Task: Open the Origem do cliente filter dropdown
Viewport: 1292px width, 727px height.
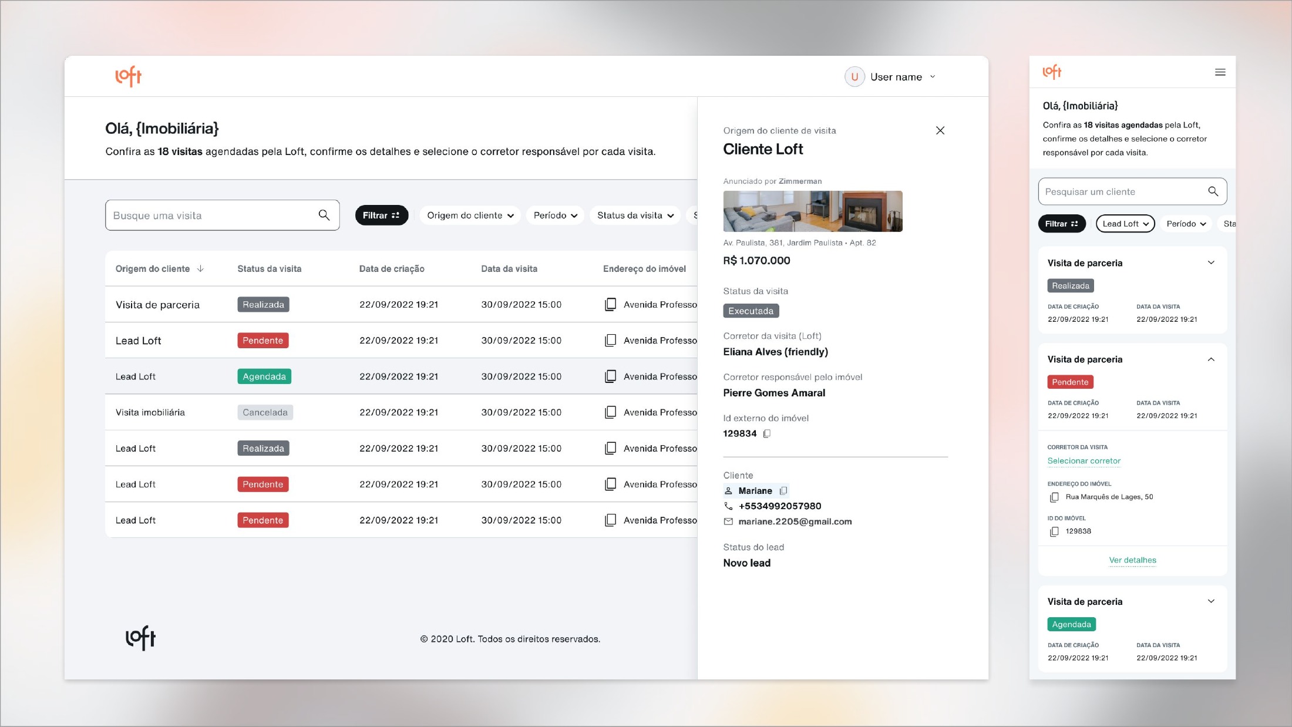Action: (470, 216)
